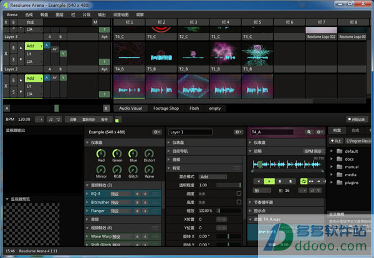Image resolution: width=374 pixels, height=258 pixels.
Task: Open the composition panel gear menu
Action: pos(156,132)
